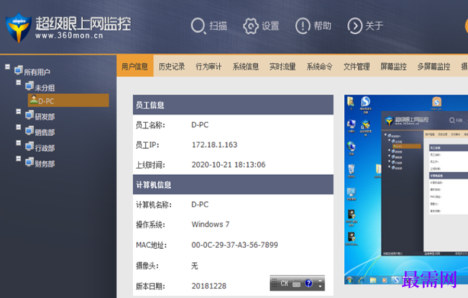Click the language bar help question icon
This screenshot has height=298, width=468.
tap(309, 283)
